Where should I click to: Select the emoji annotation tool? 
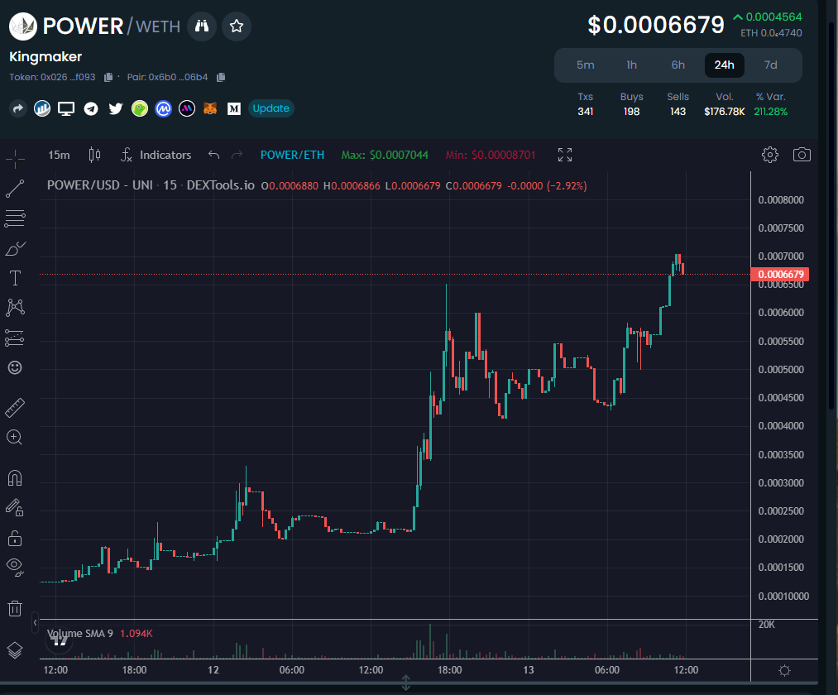14,367
